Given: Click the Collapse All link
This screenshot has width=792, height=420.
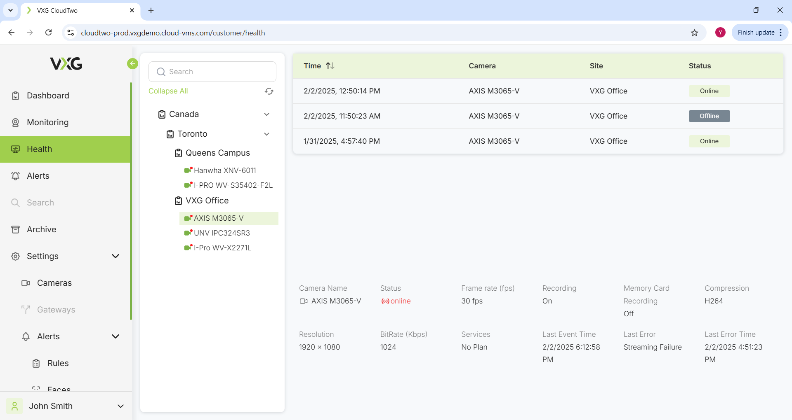Looking at the screenshot, I should (168, 91).
